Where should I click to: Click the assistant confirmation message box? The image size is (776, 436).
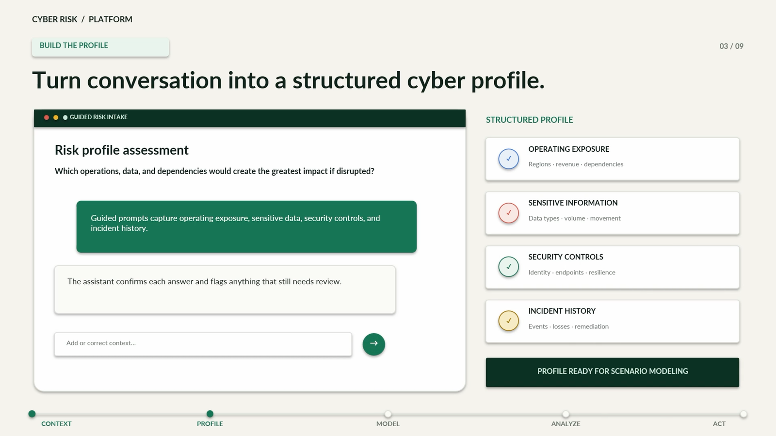[x=225, y=290]
